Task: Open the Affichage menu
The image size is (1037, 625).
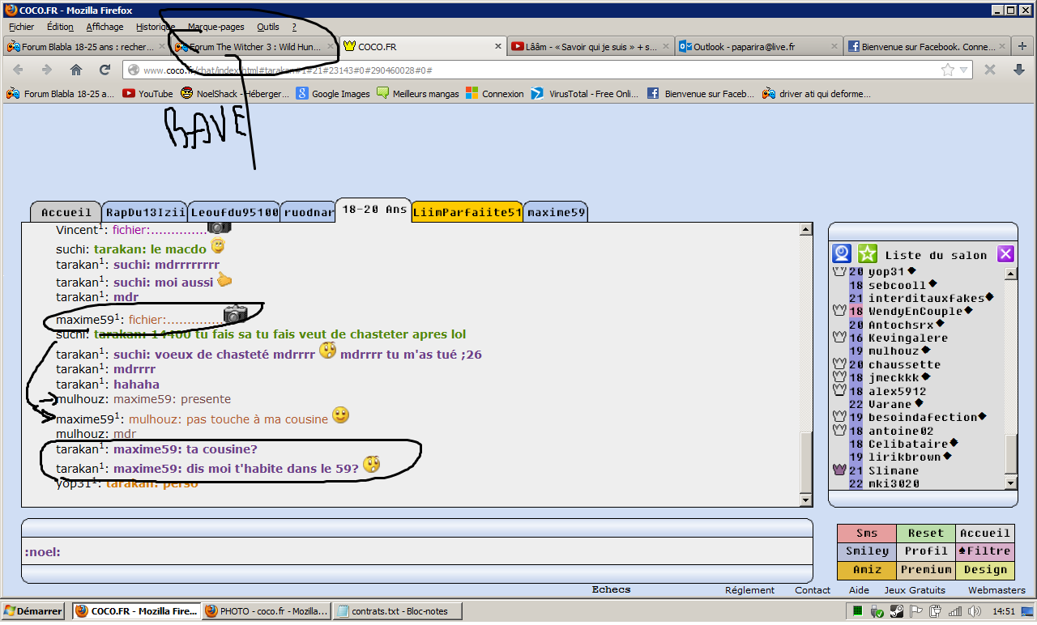Action: click(x=105, y=27)
